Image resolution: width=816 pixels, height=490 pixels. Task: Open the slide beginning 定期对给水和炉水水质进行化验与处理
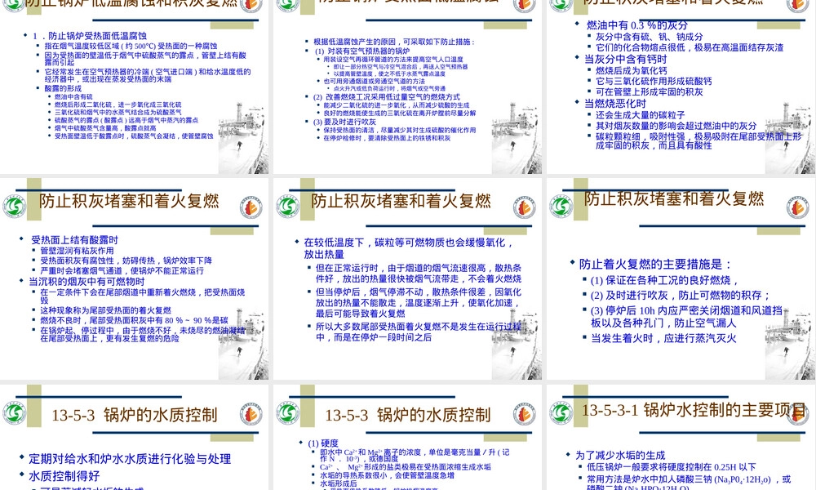click(x=135, y=438)
